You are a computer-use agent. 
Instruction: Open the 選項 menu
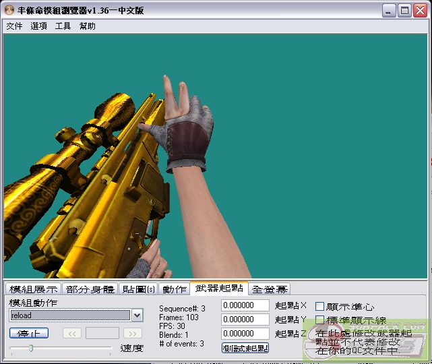tap(38, 26)
